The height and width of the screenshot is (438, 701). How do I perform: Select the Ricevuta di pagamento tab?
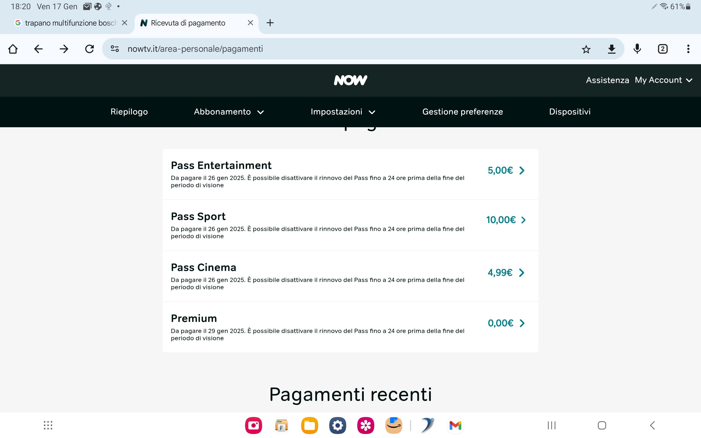tap(196, 23)
